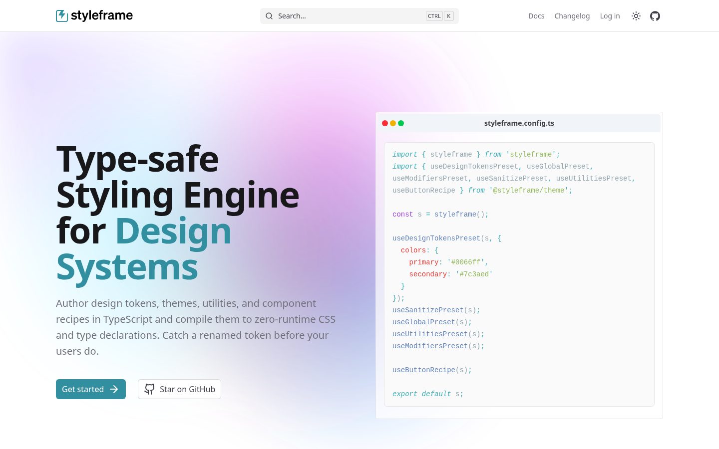Go to Log in
The height and width of the screenshot is (449, 719).
[610, 16]
